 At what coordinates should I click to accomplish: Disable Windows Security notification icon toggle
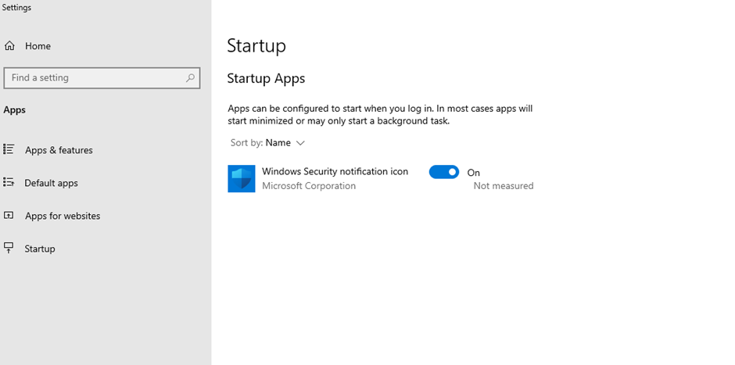[x=444, y=172]
